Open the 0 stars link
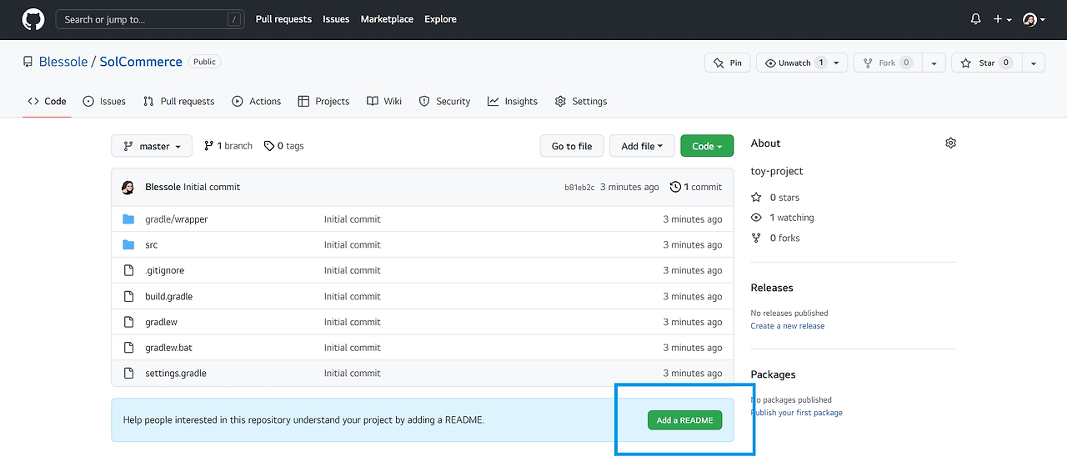 (x=775, y=198)
